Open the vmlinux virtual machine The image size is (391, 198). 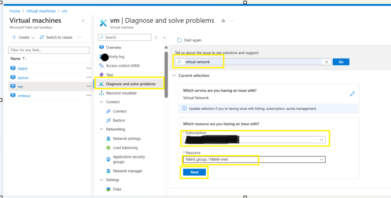(24, 96)
